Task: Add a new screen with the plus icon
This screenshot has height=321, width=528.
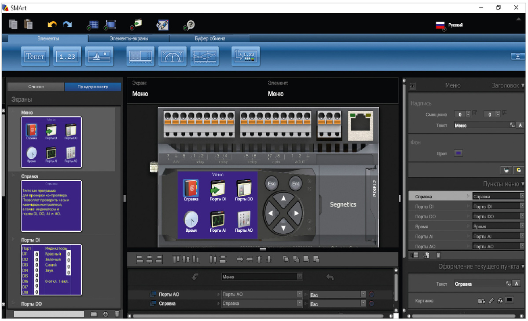Action: click(x=106, y=314)
